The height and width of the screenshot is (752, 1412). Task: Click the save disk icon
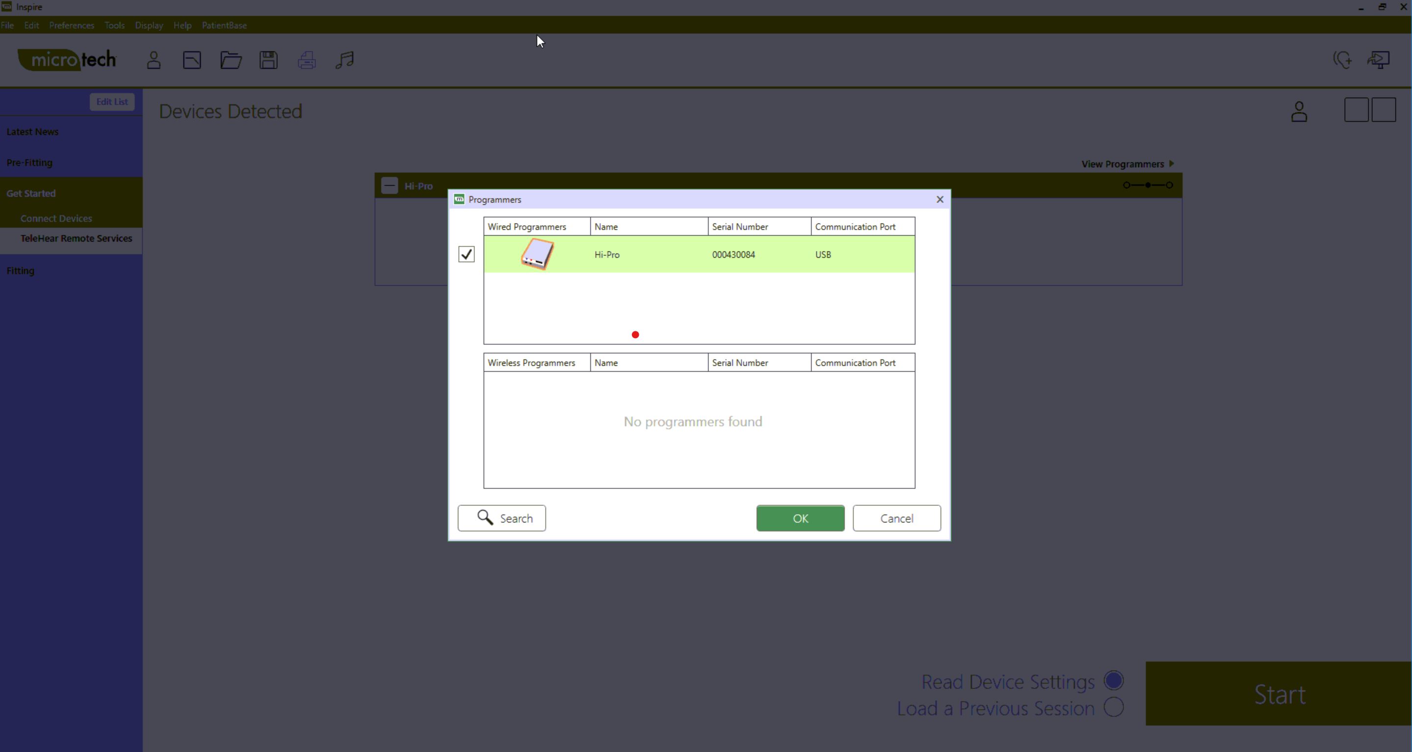pos(268,60)
